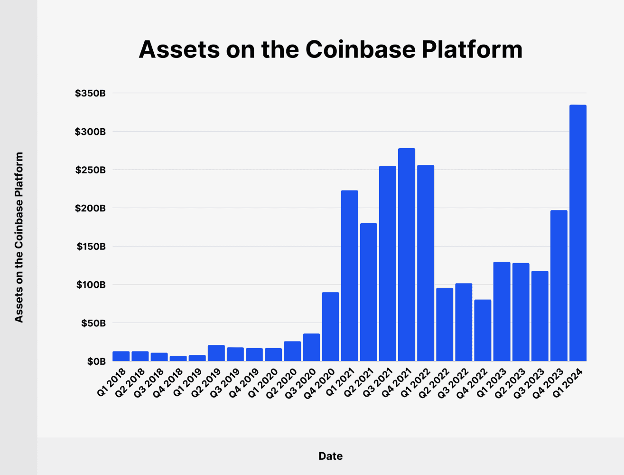This screenshot has width=624, height=475.
Task: Click the Q3 2021 bar
Action: (387, 263)
